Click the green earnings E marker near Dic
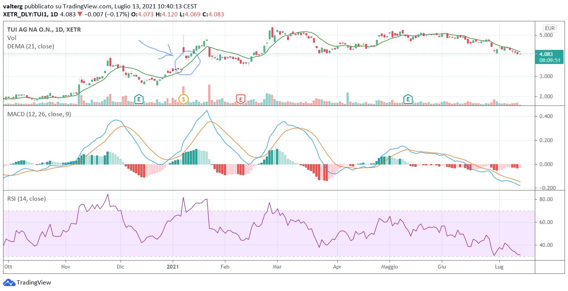 tap(139, 99)
